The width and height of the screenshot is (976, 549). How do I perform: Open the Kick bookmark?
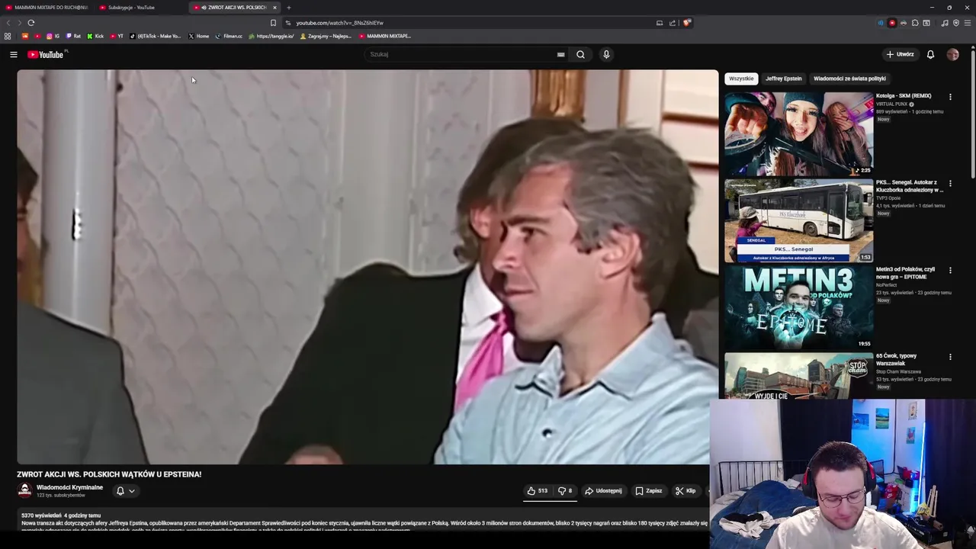point(95,36)
